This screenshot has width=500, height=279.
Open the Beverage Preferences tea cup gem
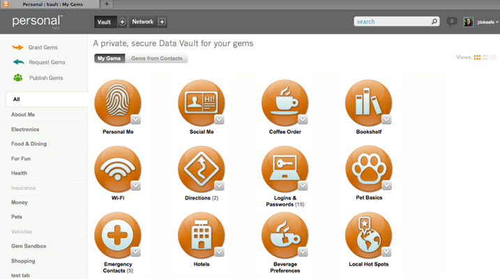point(285,235)
